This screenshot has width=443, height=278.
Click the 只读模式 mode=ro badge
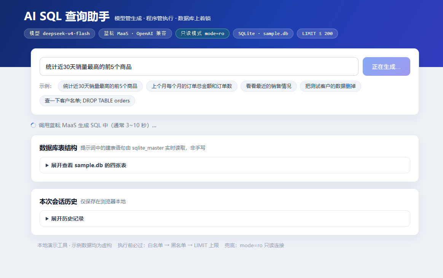coord(202,34)
